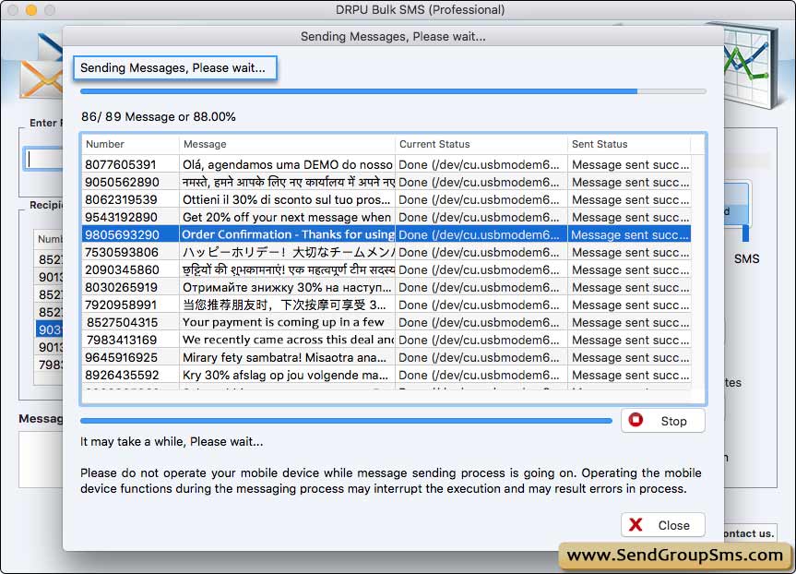Select row with number 9050562890
The height and width of the screenshot is (574, 796).
pyautogui.click(x=386, y=182)
